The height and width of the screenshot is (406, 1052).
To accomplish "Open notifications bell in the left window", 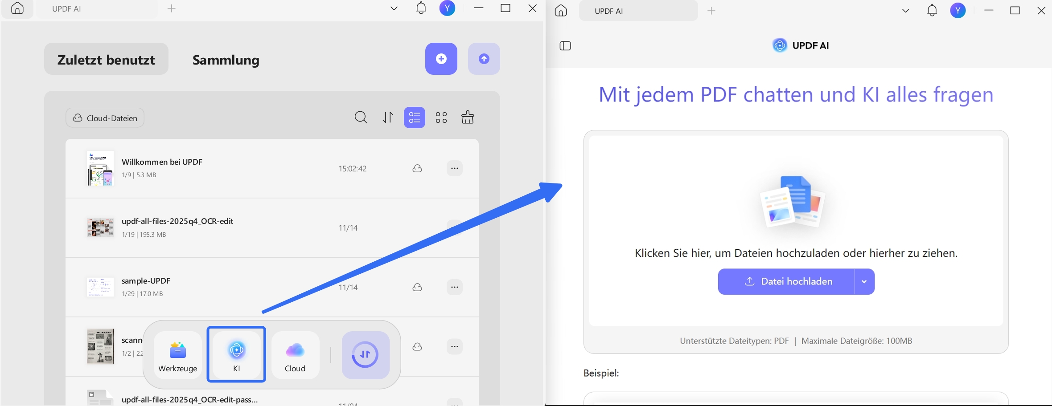I will click(421, 8).
